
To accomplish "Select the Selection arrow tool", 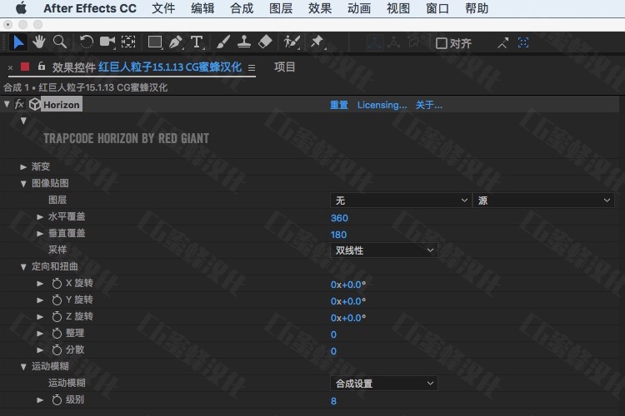I will (18, 42).
